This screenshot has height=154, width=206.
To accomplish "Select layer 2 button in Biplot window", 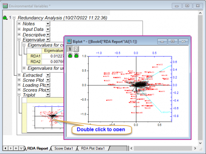I will pos(76,49).
